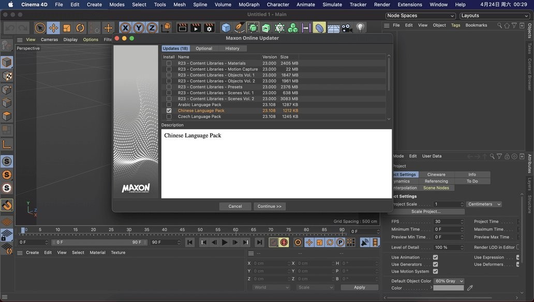Disable the Use Motion System checkbox
Image resolution: width=534 pixels, height=302 pixels.
point(435,272)
